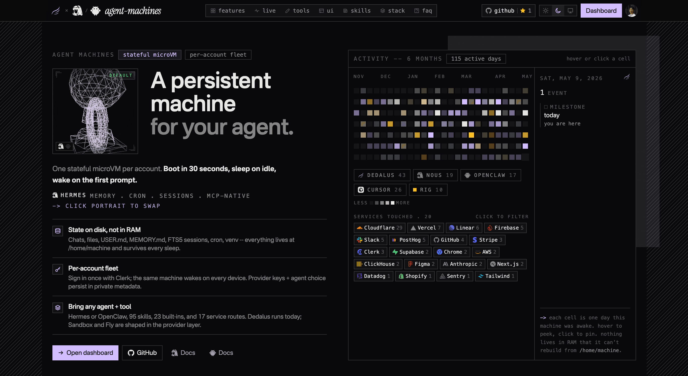Filter by Figma service chip

[421, 264]
